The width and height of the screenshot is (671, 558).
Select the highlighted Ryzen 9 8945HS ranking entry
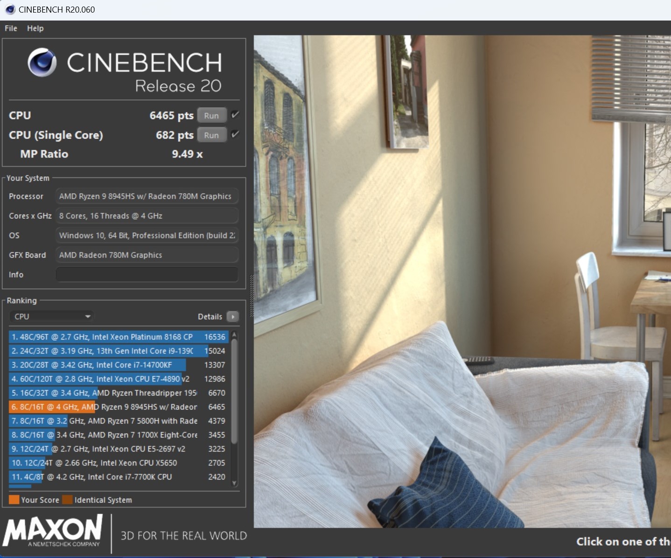pos(119,407)
